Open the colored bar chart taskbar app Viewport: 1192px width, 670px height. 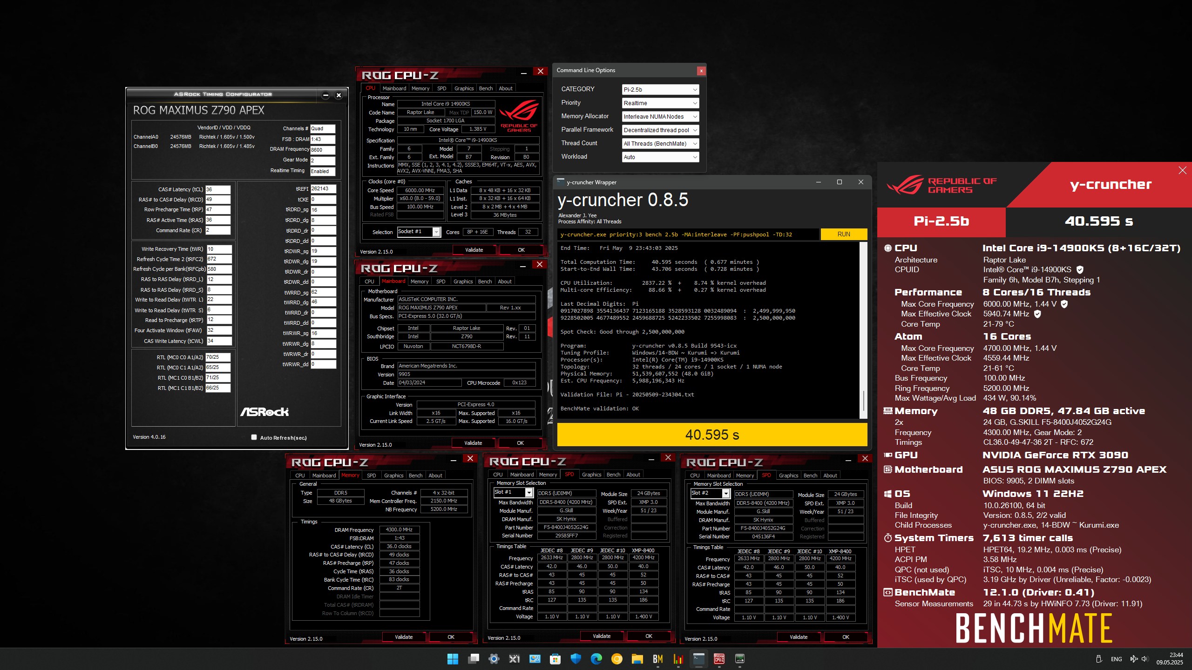(678, 659)
